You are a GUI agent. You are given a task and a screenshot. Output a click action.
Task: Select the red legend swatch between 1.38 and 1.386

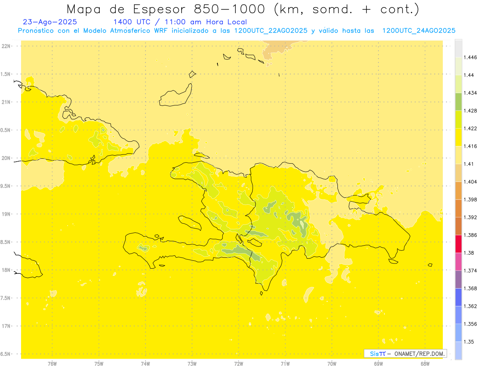[458, 244]
